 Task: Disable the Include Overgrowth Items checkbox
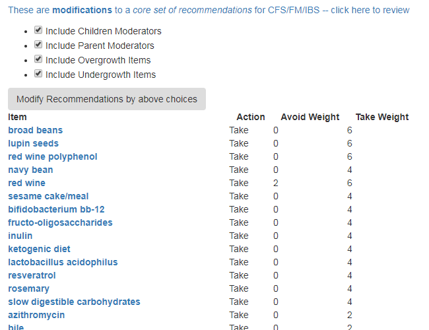coord(38,60)
